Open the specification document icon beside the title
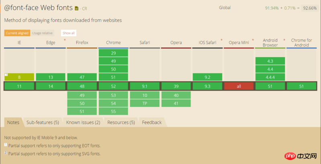Viewport: 321px width, 164px height. click(77, 8)
